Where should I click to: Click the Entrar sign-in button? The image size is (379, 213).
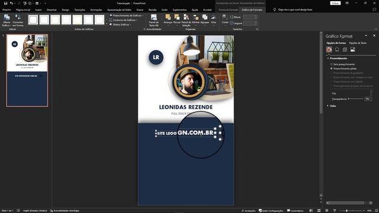click(x=335, y=3)
